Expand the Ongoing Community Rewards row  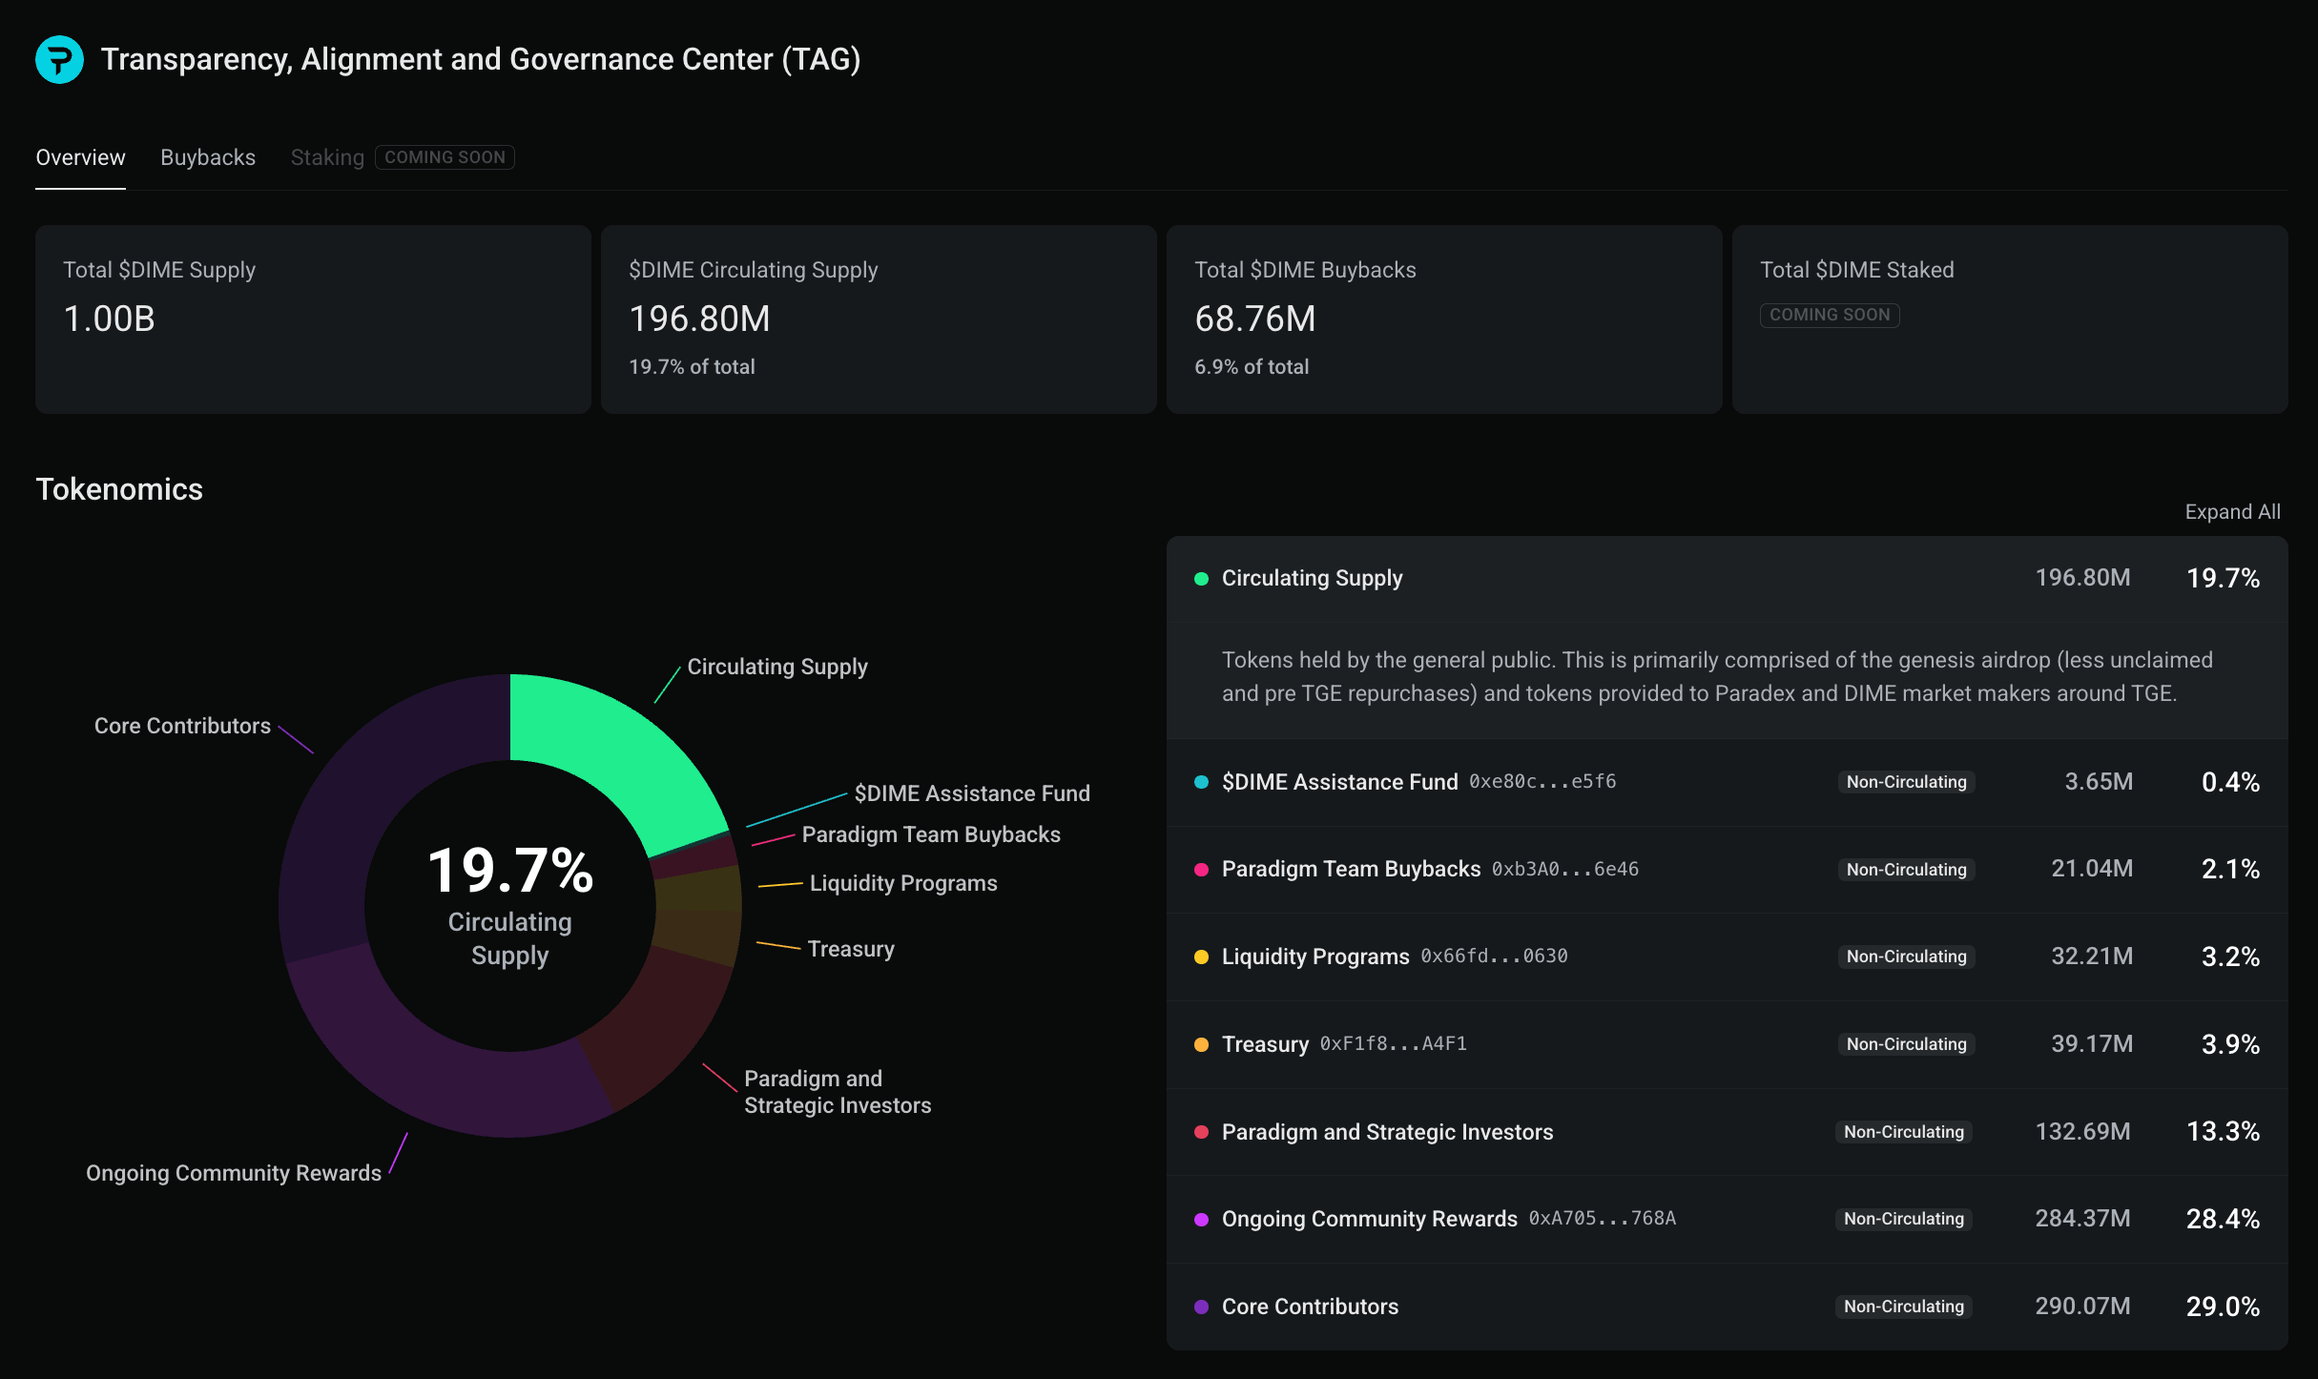[x=1369, y=1219]
